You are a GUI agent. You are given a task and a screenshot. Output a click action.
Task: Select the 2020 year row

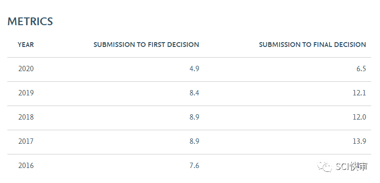[189, 69]
